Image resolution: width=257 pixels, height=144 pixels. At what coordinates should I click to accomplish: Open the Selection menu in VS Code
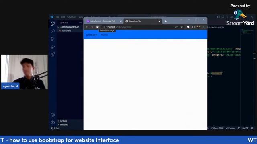coord(72,17)
